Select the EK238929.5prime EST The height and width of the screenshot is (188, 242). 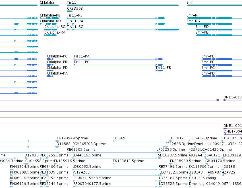click(x=185, y=161)
